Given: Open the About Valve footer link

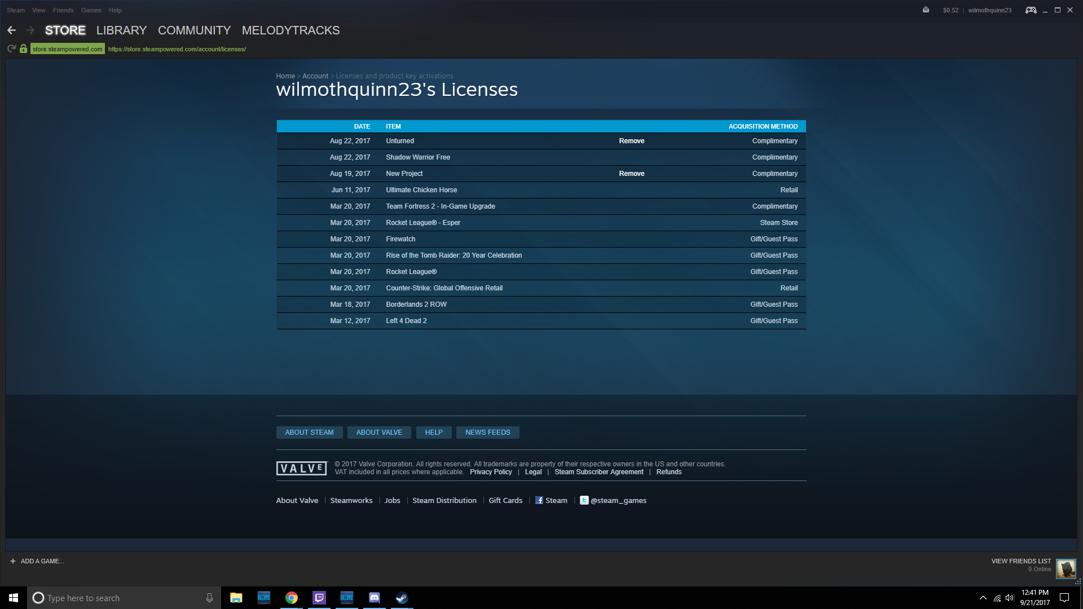Looking at the screenshot, I should click(x=297, y=500).
